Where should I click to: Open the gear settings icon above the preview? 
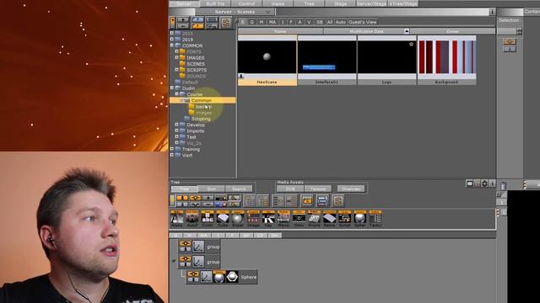click(484, 183)
